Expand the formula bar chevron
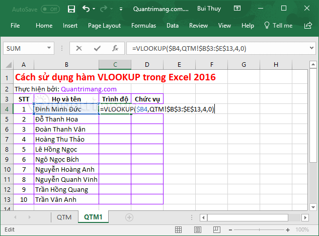This screenshot has height=236, width=319. [x=311, y=48]
